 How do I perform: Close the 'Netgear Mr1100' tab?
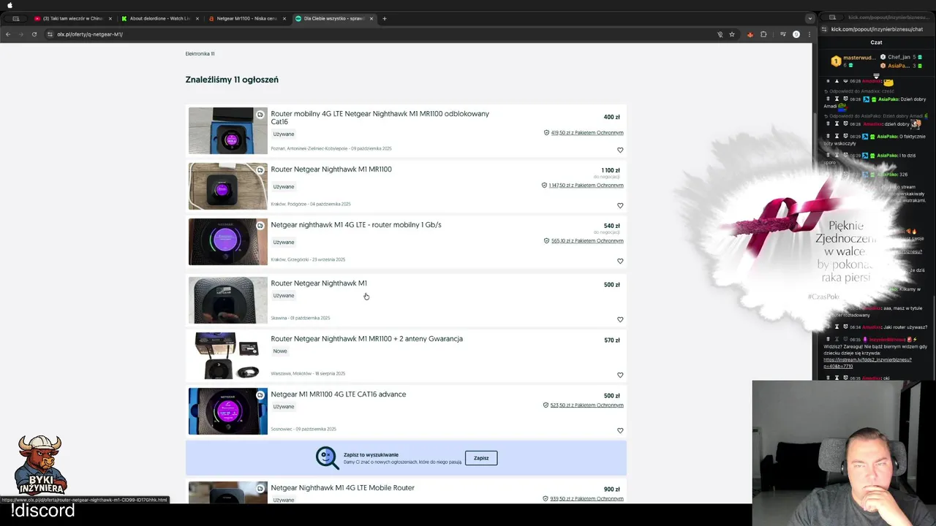[284, 18]
